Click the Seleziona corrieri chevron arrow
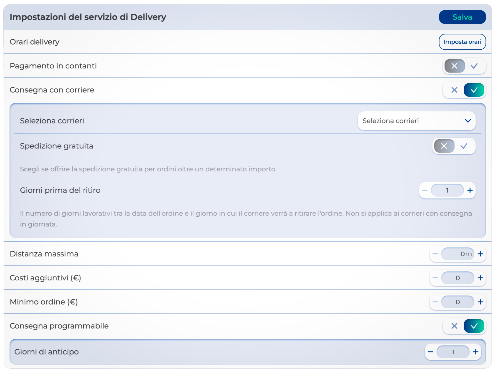Image resolution: width=495 pixels, height=372 pixels. coord(468,121)
